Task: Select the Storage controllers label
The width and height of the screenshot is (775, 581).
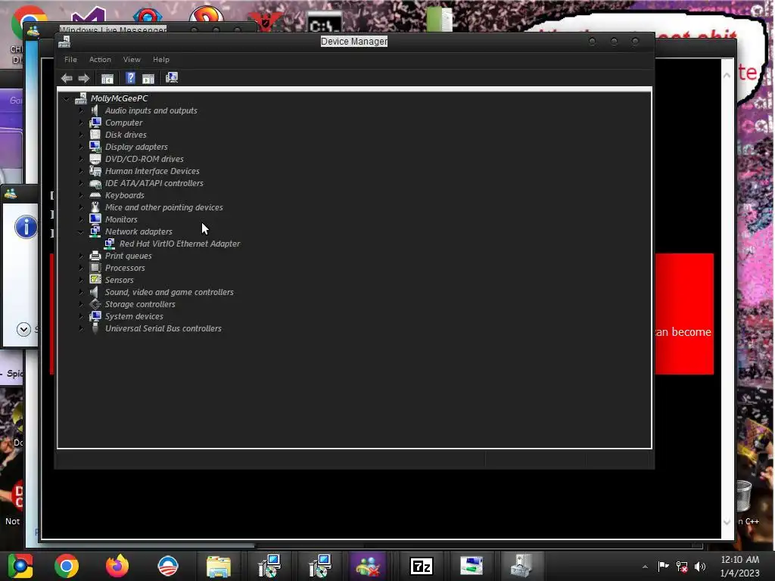Action: point(140,304)
